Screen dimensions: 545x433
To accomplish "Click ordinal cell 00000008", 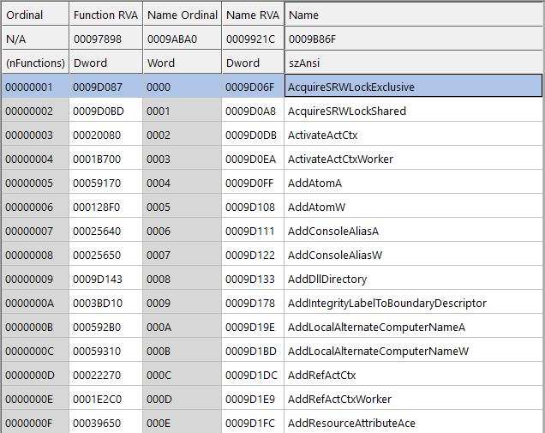I will click(x=35, y=255).
